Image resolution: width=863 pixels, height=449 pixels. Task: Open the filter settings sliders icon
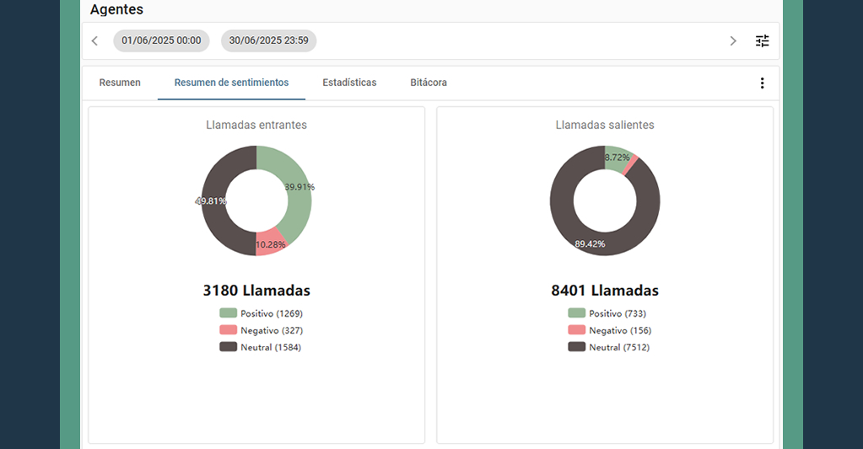pos(763,40)
